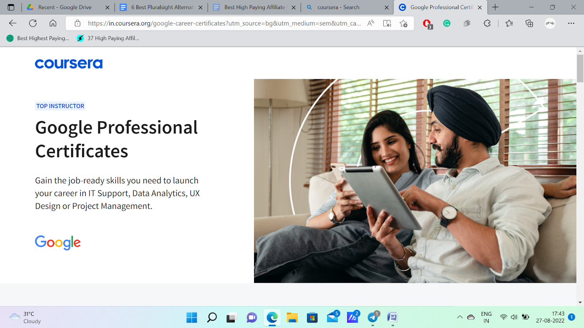Open the notification center badge
Screen dimensions: 584x328
click(x=572, y=317)
